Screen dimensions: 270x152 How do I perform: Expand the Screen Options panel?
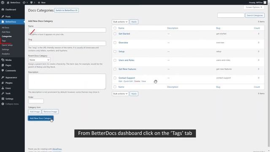pyautogui.click(x=254, y=7)
